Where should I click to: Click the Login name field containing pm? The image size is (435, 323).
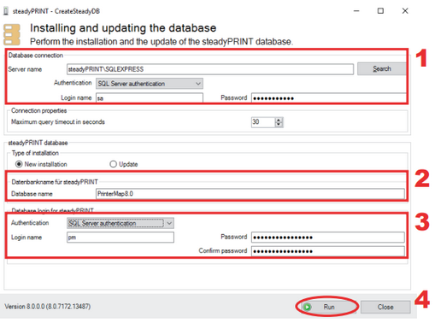[x=121, y=238]
